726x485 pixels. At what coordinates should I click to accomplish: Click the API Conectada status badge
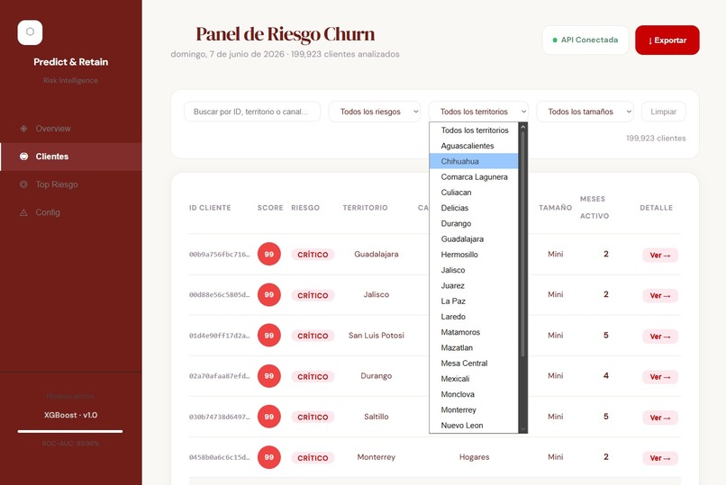pyautogui.click(x=585, y=40)
